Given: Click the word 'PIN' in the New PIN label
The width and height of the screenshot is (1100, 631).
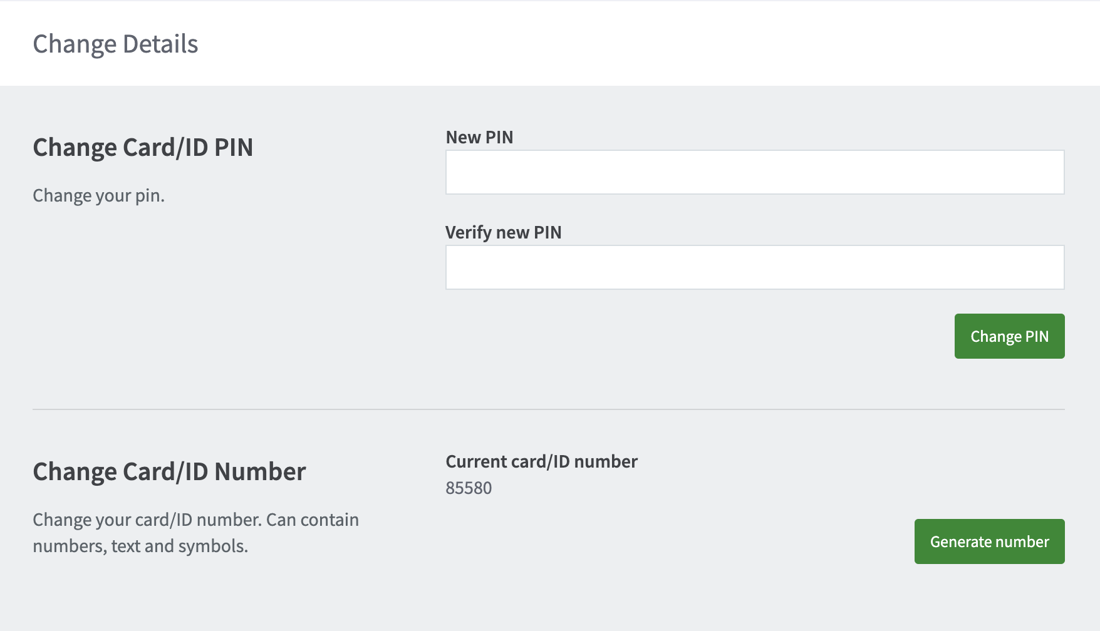Looking at the screenshot, I should click(499, 137).
